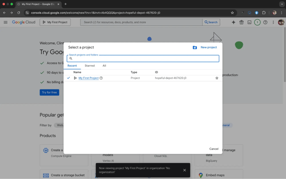This screenshot has width=286, height=179.
Task: Select the Recent tab
Action: (x=72, y=66)
